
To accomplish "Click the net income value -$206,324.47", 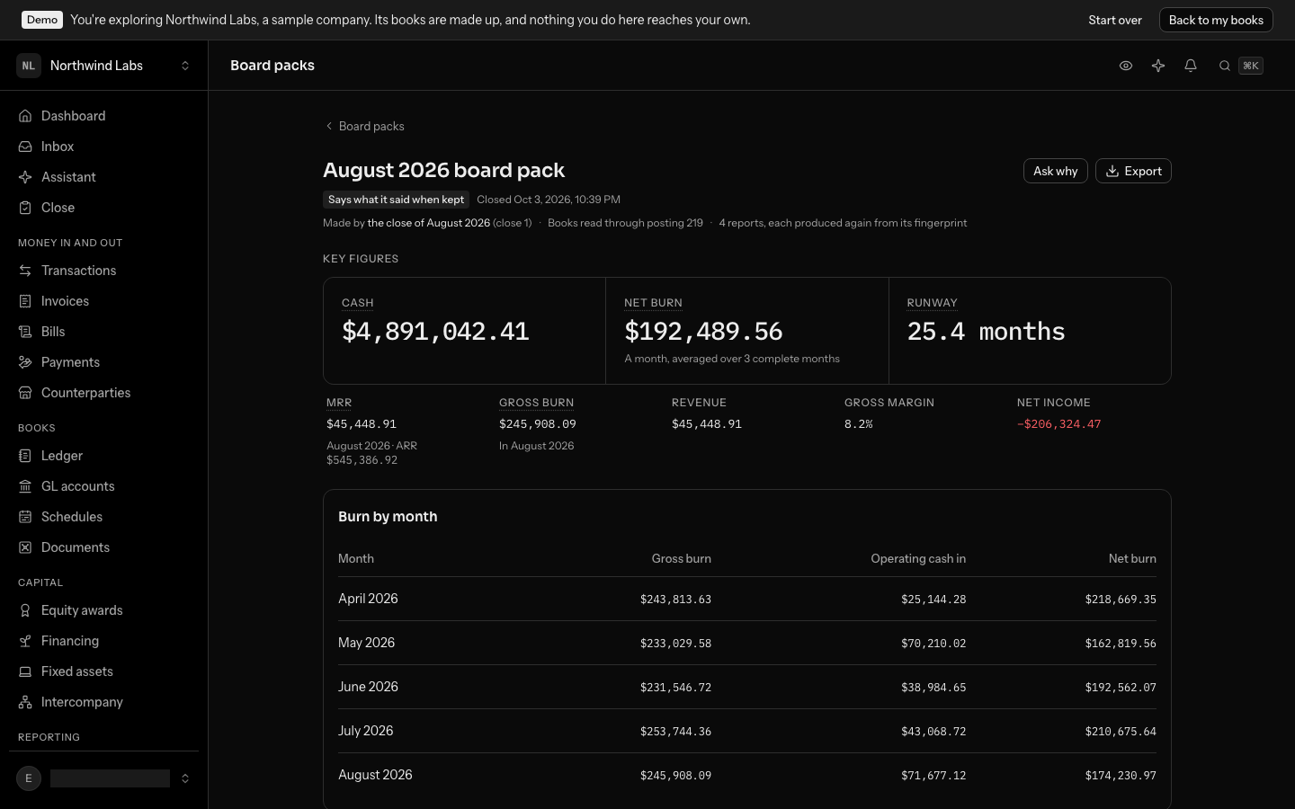I will (1059, 424).
